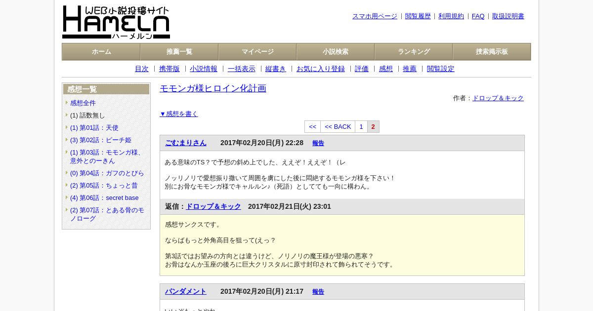This screenshot has width=593, height=311.
Task: Select (1) 話数無し in the sidebar
Action: pyautogui.click(x=87, y=116)
